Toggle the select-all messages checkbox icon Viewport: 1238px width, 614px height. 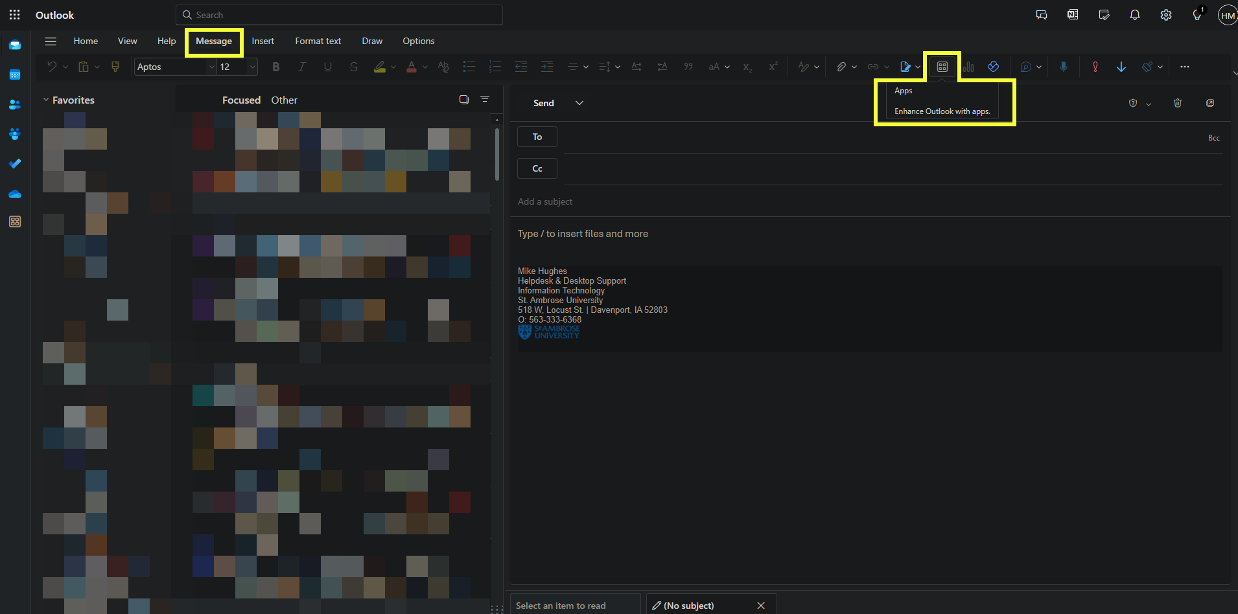pos(464,100)
